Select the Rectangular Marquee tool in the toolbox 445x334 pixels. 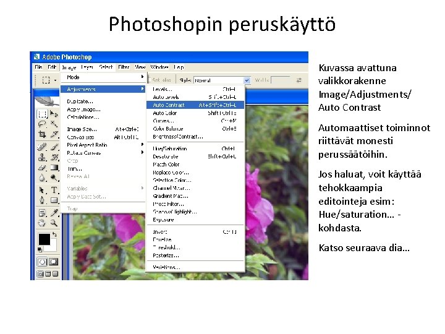pyautogui.click(x=42, y=114)
